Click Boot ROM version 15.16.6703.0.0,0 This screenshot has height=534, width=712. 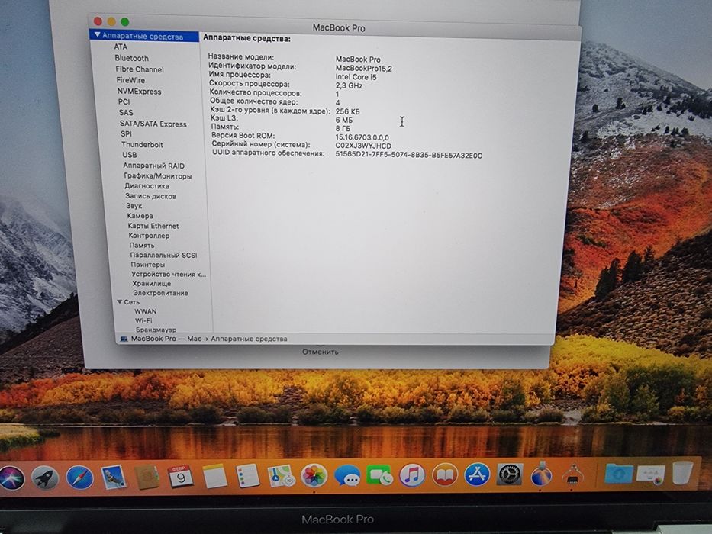pyautogui.click(x=362, y=137)
